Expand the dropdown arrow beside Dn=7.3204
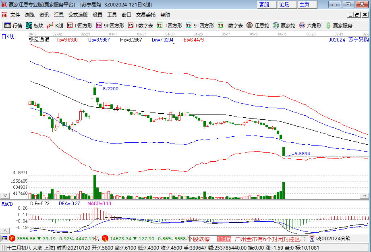 click(x=173, y=43)
